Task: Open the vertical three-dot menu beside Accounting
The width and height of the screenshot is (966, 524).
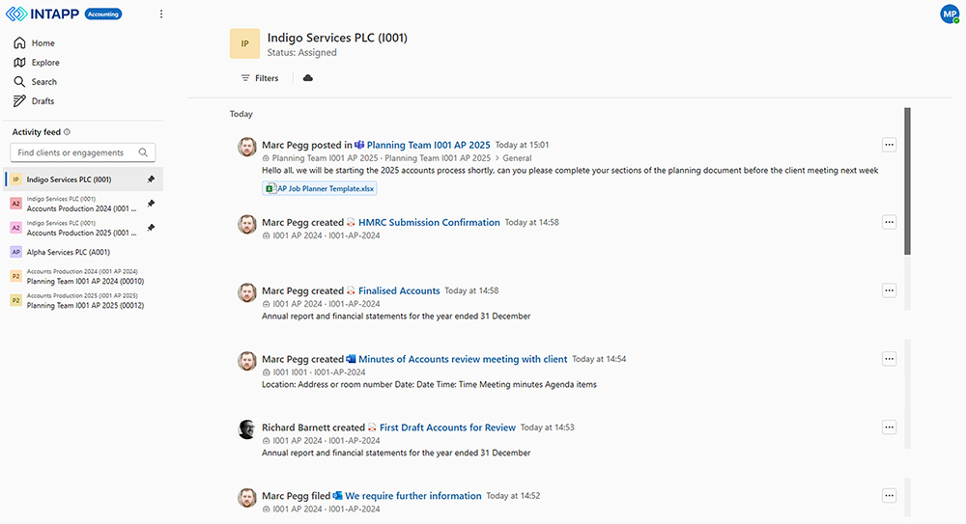Action: 161,14
